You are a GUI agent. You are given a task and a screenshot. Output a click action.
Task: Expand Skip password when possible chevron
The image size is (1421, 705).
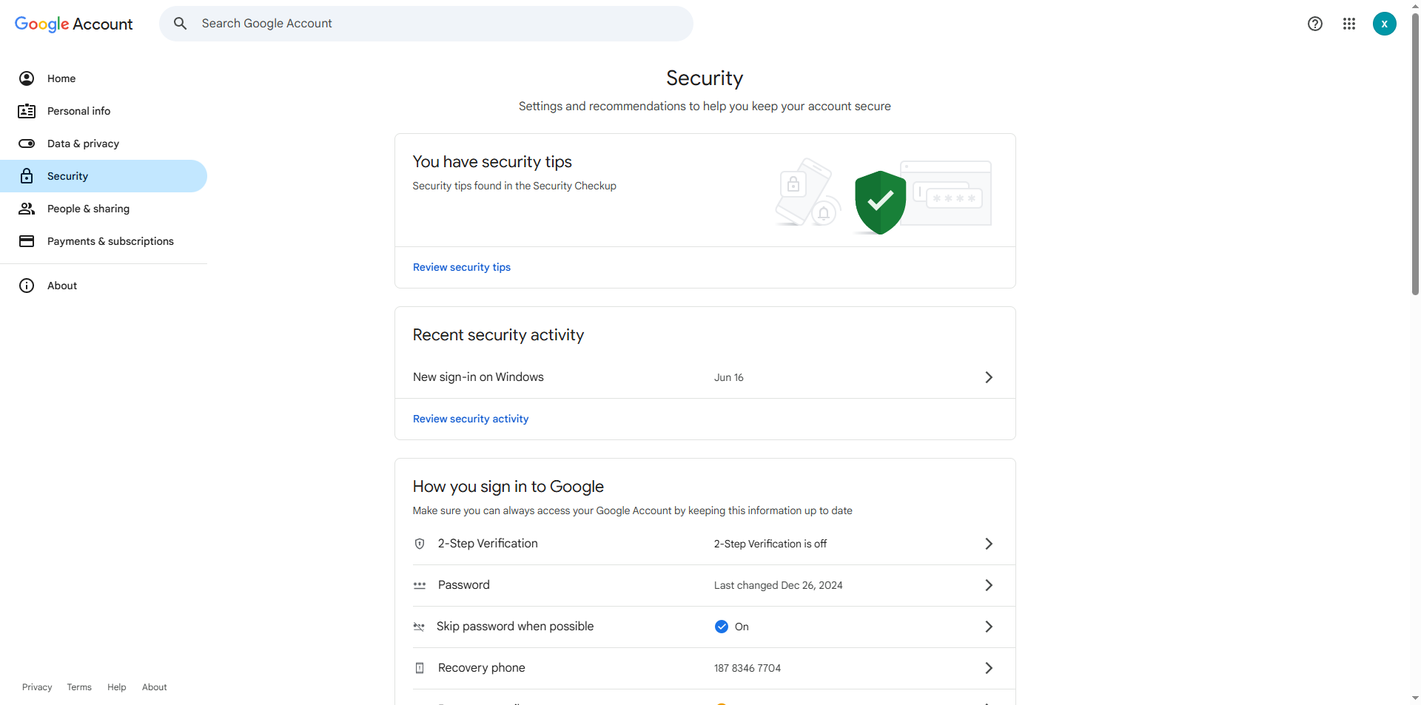pos(989,627)
